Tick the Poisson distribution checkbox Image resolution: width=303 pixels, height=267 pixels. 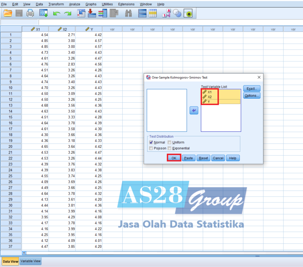(151, 148)
